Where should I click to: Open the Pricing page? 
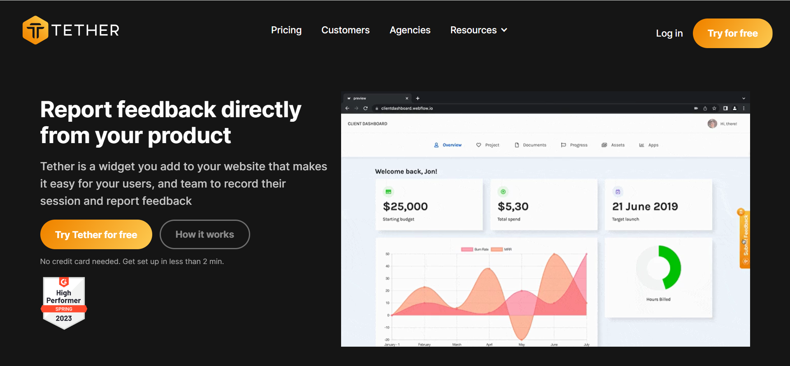pyautogui.click(x=286, y=30)
